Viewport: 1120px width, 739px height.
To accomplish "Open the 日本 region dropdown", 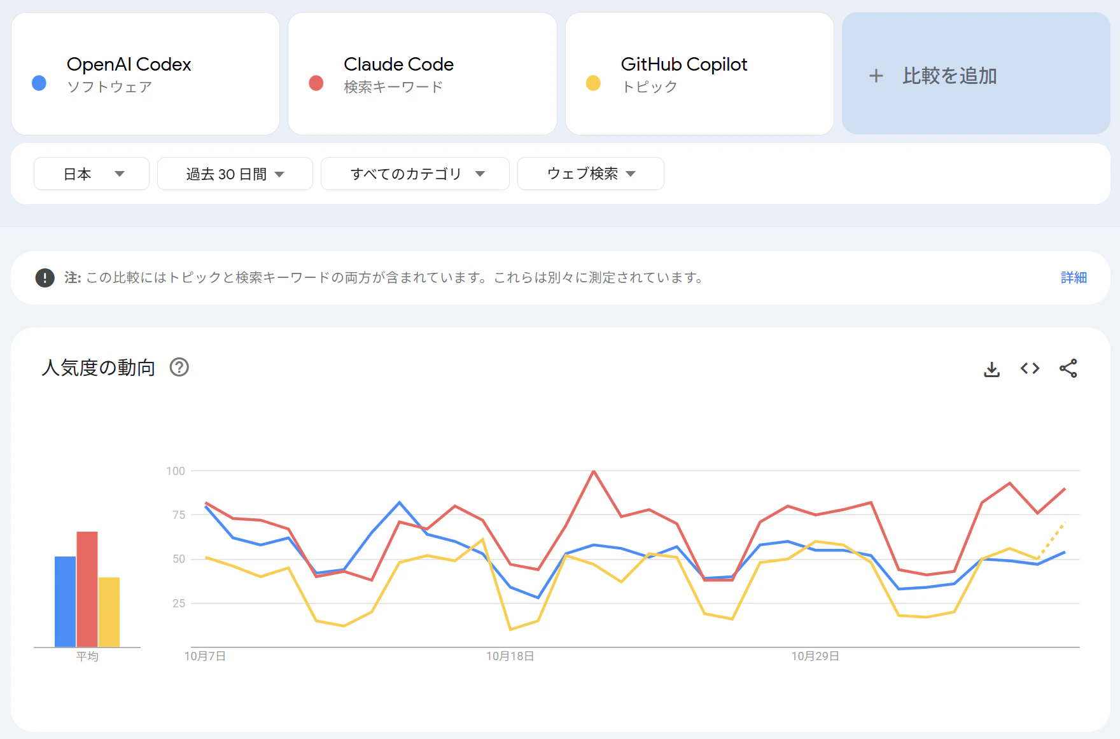I will pos(92,174).
